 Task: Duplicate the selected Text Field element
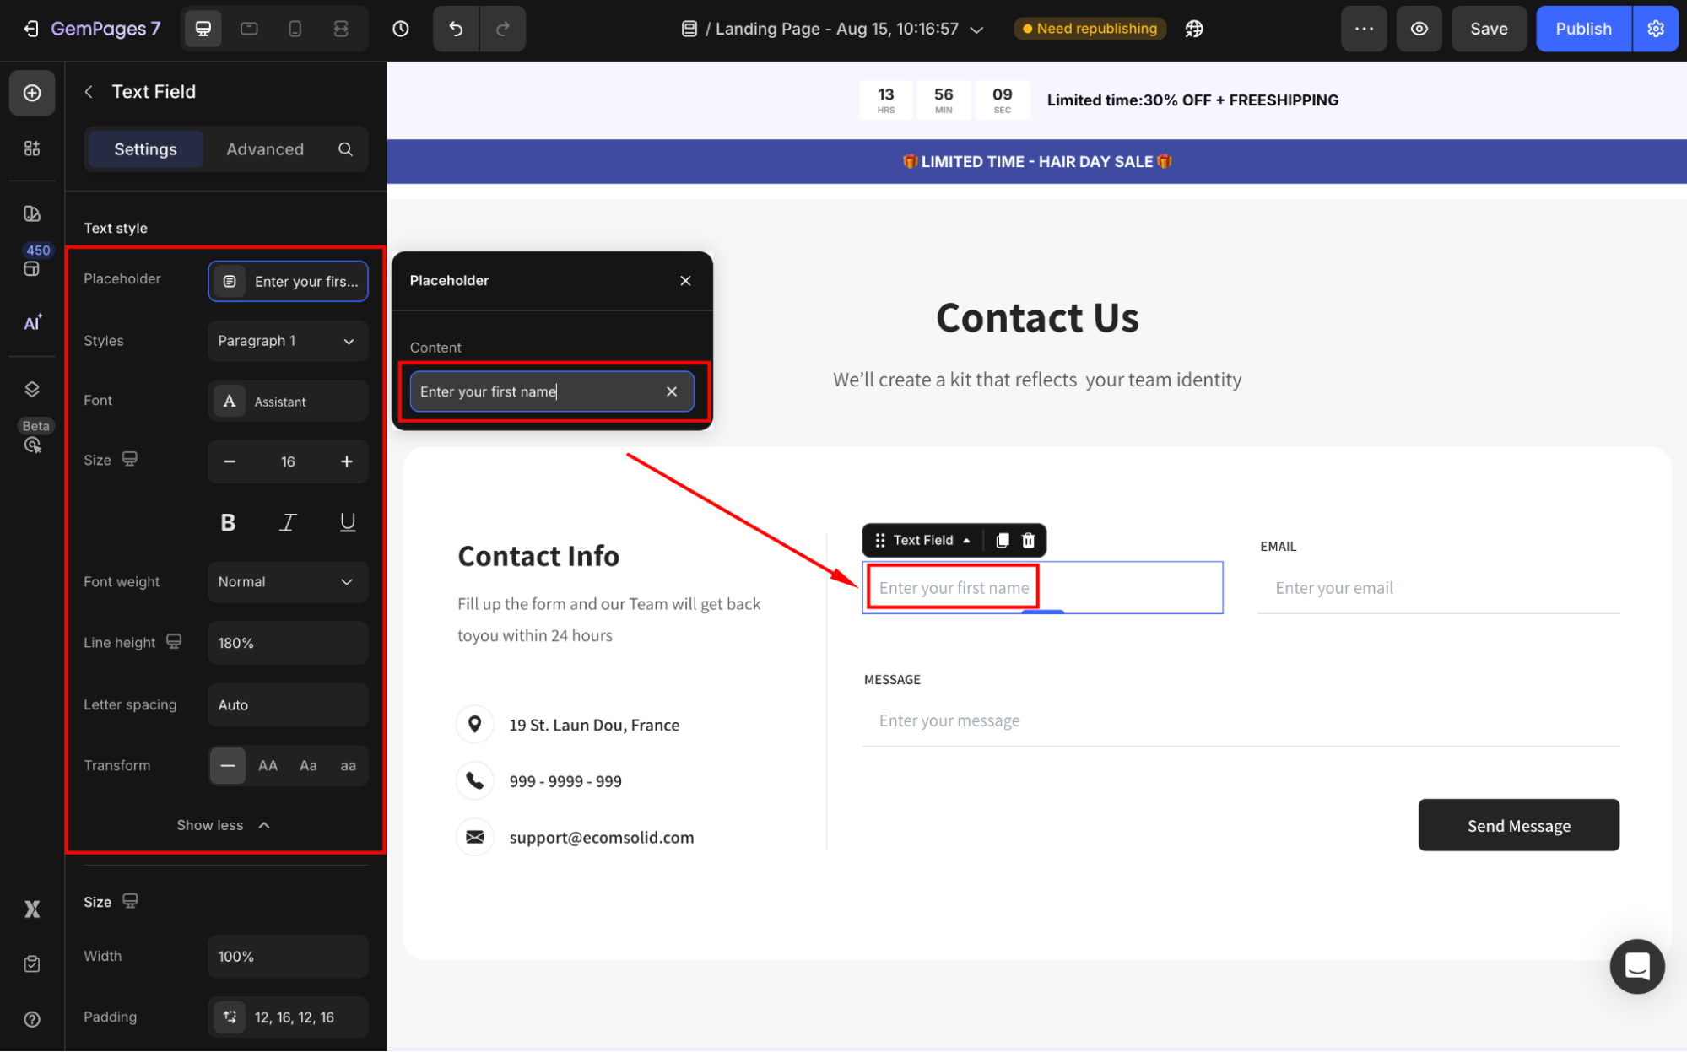coord(1002,541)
